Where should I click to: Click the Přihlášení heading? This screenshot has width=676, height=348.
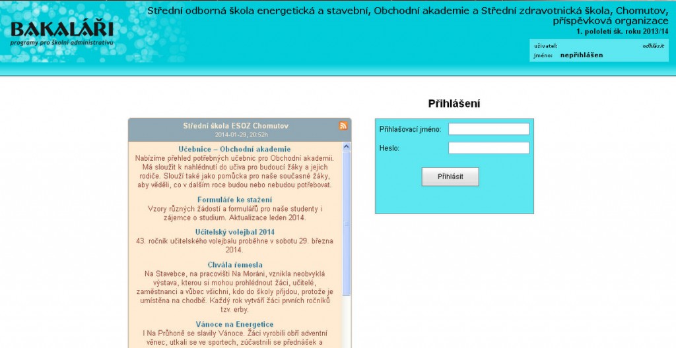(454, 103)
